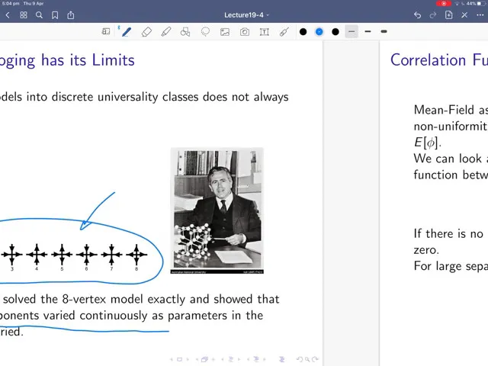The height and width of the screenshot is (366, 488).
Task: Choose the blue pen color swatch
Action: (x=319, y=32)
